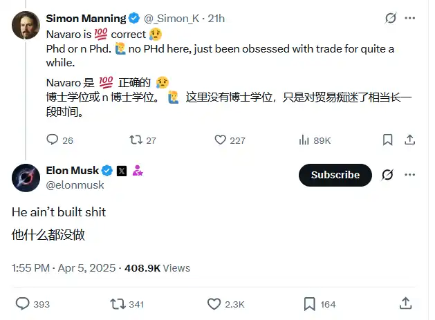This screenshot has height=320, width=435.
Task: Like Simon Manning's post
Action: point(221,140)
